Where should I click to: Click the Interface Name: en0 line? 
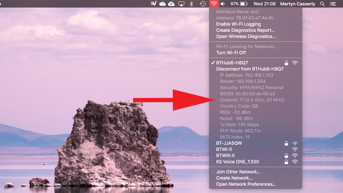(x=237, y=12)
